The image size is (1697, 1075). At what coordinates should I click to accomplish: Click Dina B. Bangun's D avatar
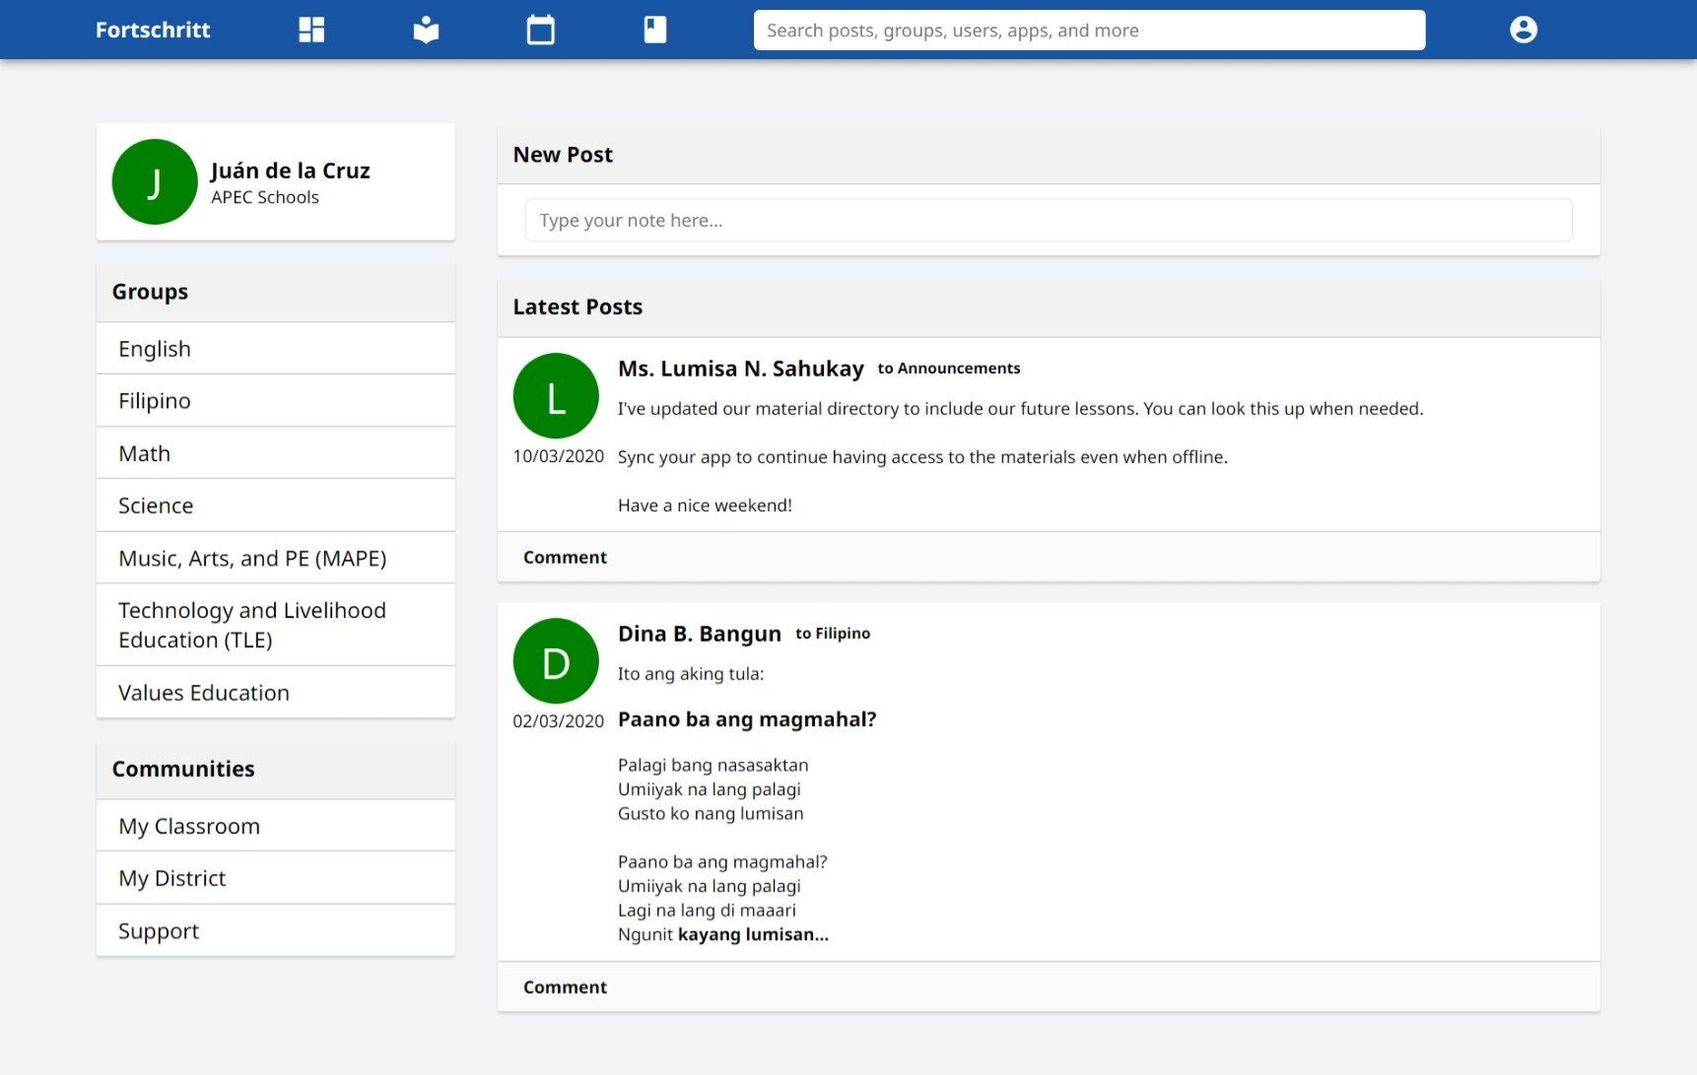pyautogui.click(x=556, y=661)
